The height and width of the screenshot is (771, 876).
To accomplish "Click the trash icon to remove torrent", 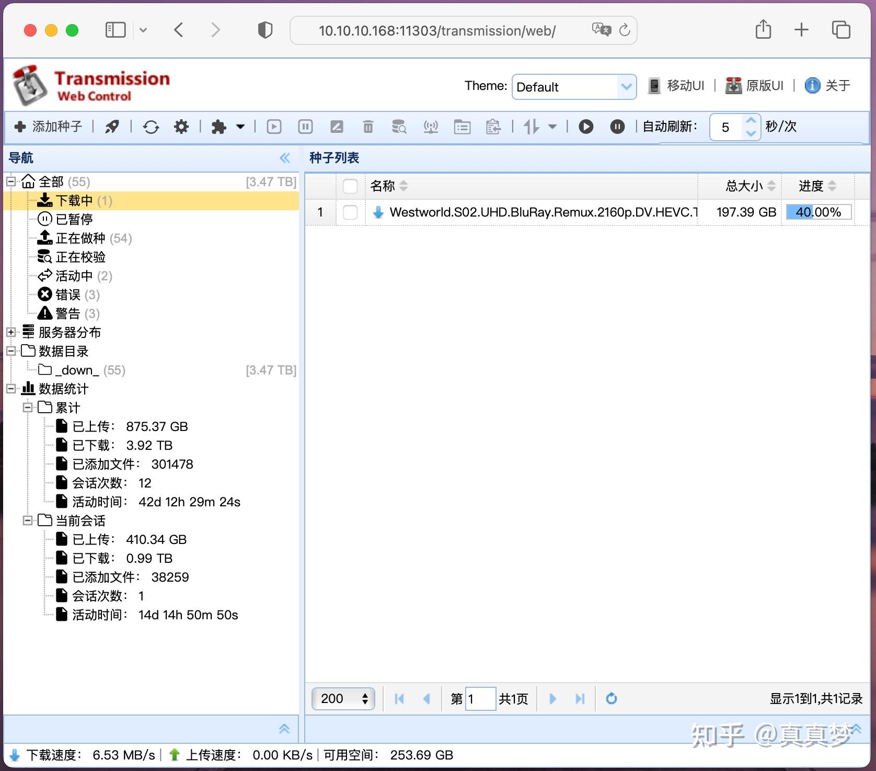I will (368, 127).
